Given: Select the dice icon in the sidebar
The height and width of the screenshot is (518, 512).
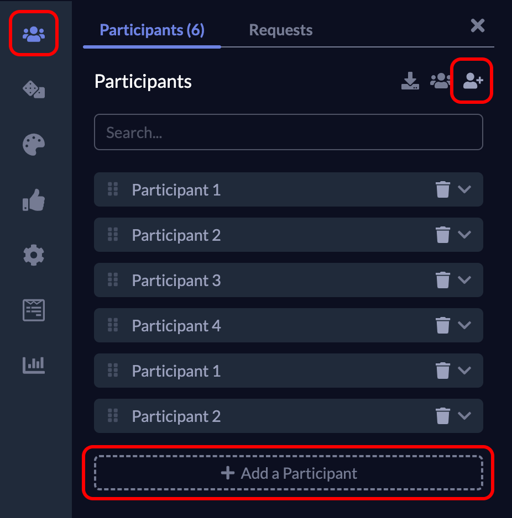Looking at the screenshot, I should point(33,89).
